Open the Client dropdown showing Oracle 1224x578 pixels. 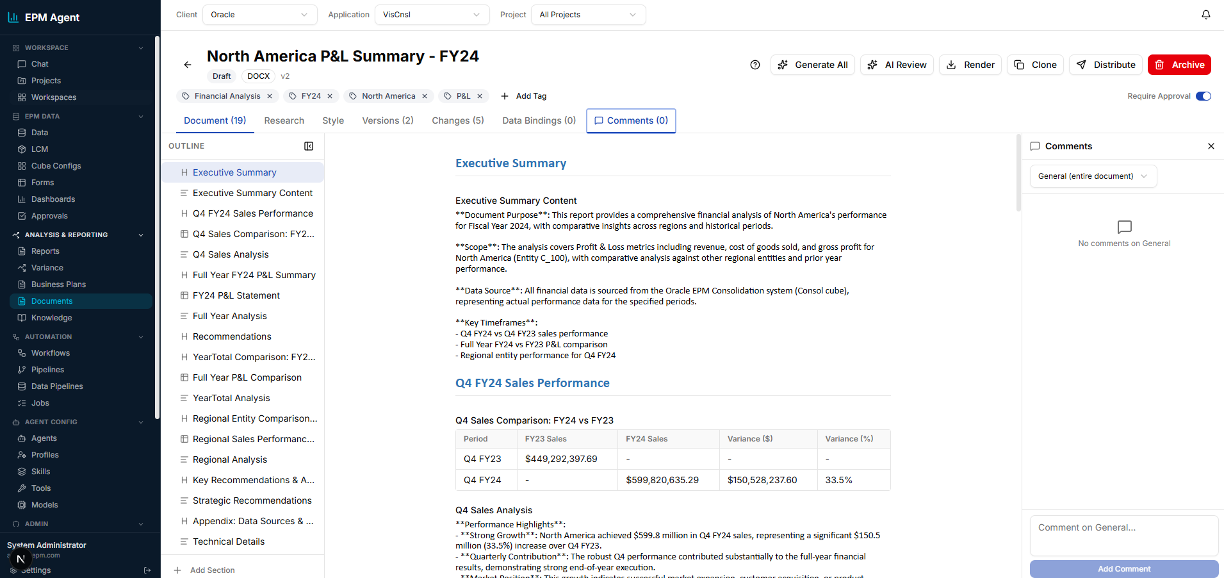pyautogui.click(x=259, y=14)
